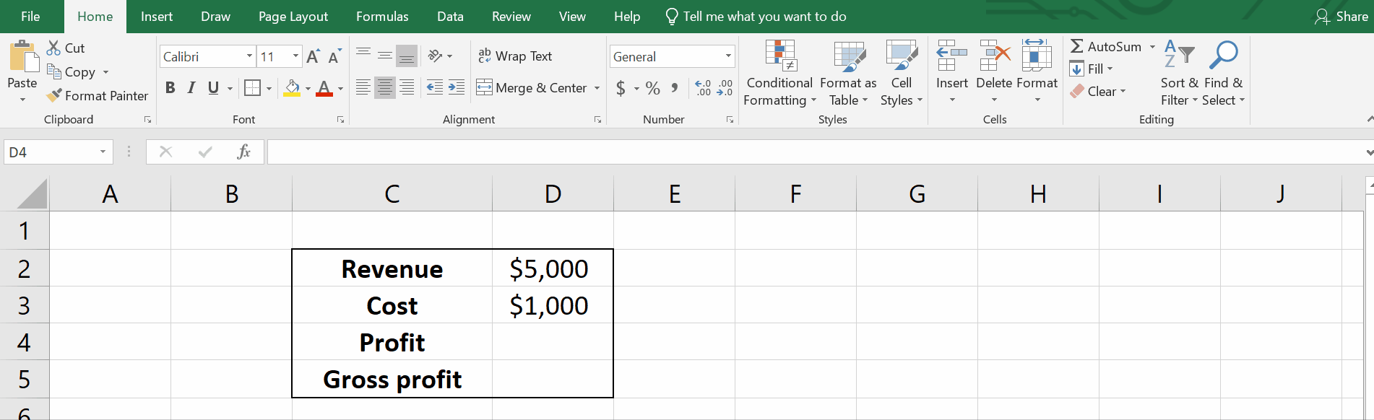
Task: Select cell D2 containing $5,000
Action: (553, 268)
